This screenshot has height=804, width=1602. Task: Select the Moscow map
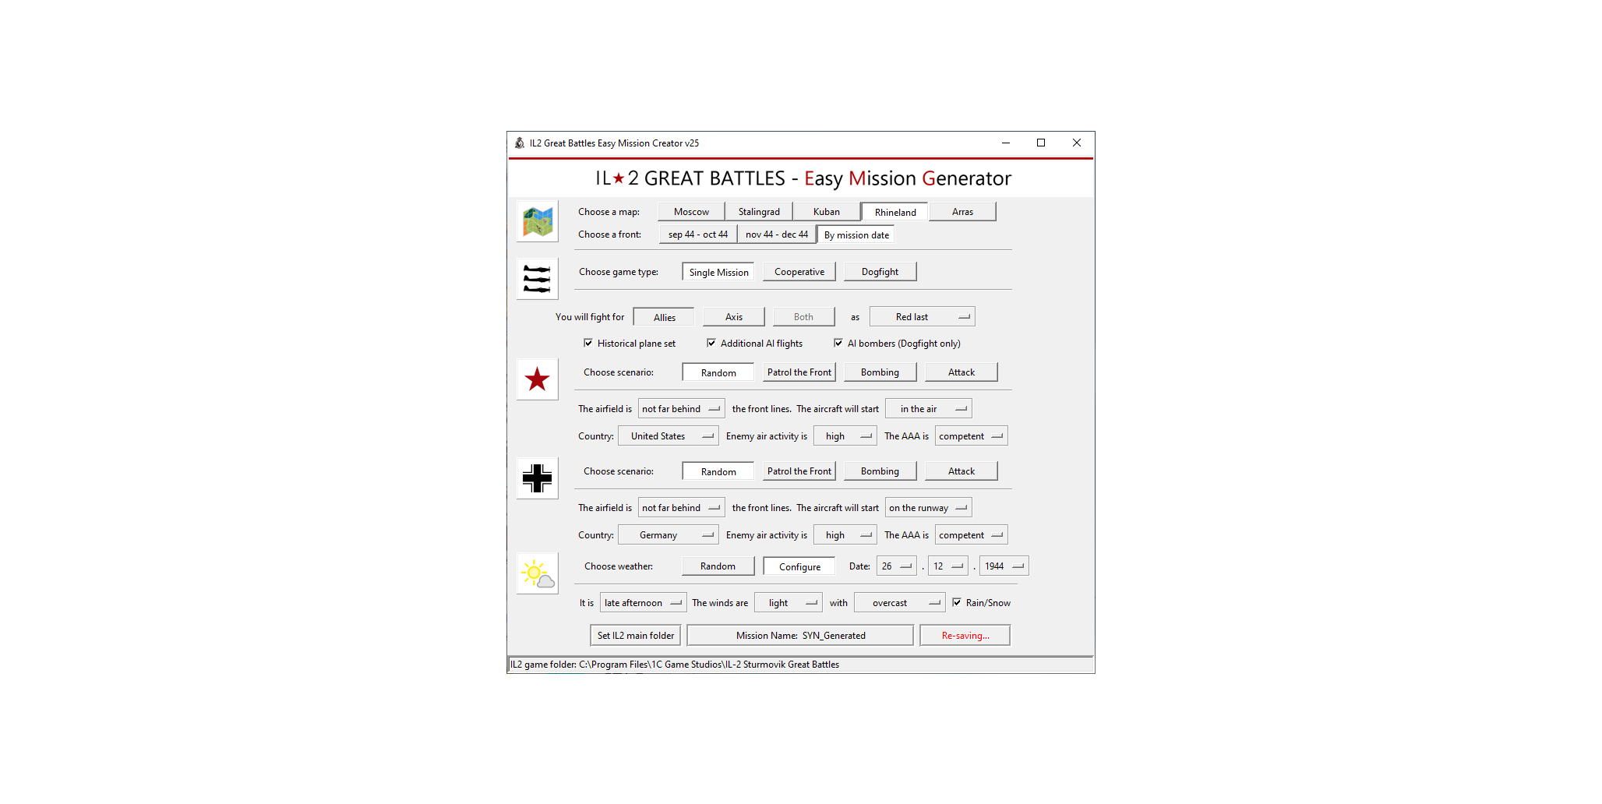(691, 212)
